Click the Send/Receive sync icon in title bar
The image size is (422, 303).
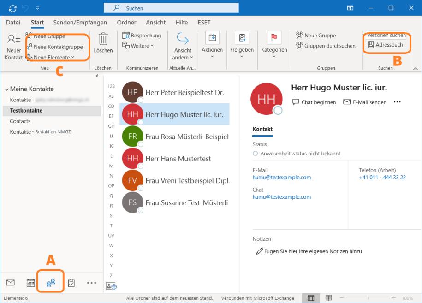point(12,8)
